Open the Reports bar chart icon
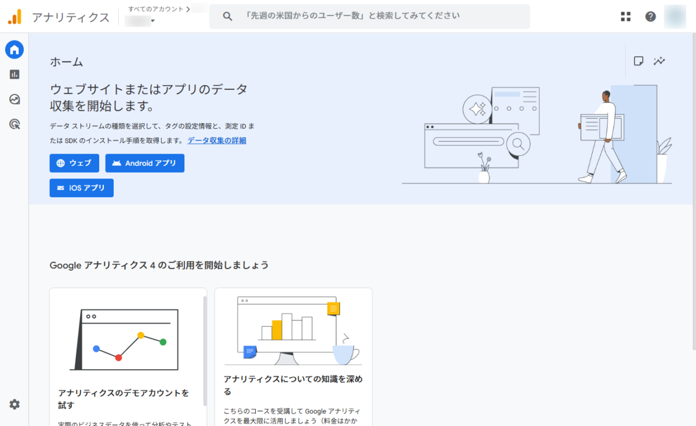The image size is (696, 426). pyautogui.click(x=14, y=74)
